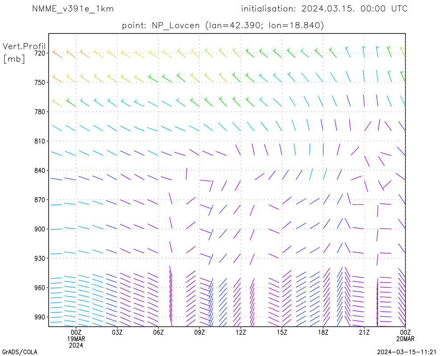Click the Vert.Profil axis label
446x356 pixels.
pyautogui.click(x=24, y=46)
